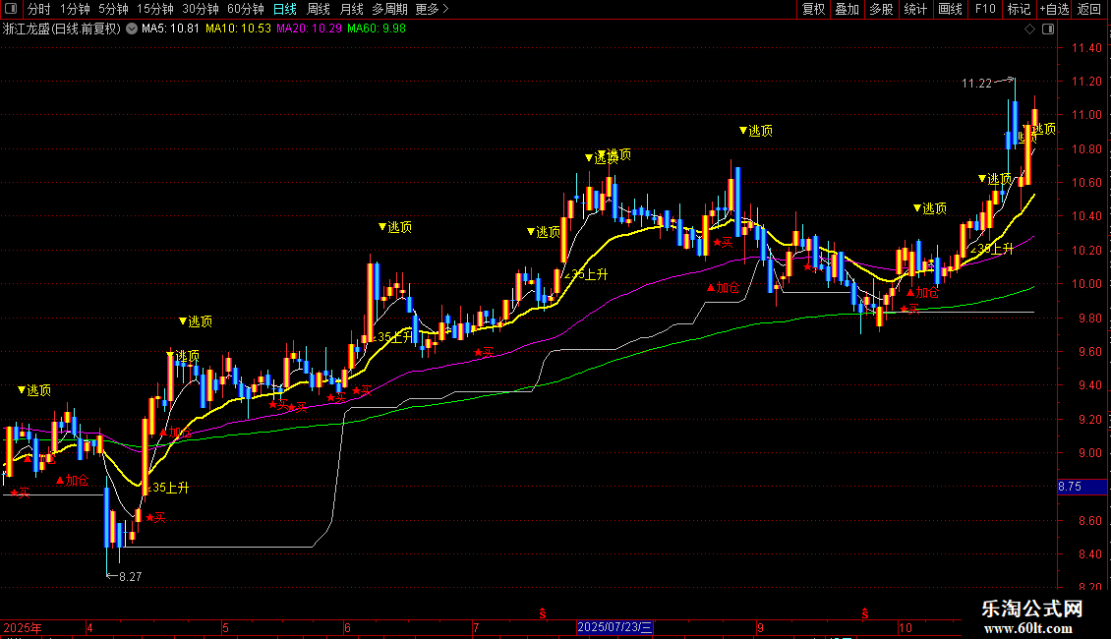This screenshot has height=639, width=1111.
Task: Switch to 分时 view
Action: (39, 9)
